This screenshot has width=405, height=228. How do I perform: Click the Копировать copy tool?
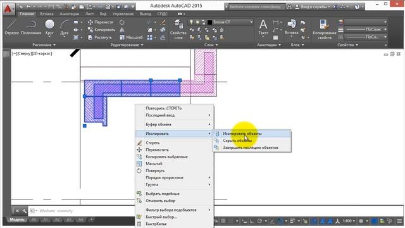click(101, 30)
